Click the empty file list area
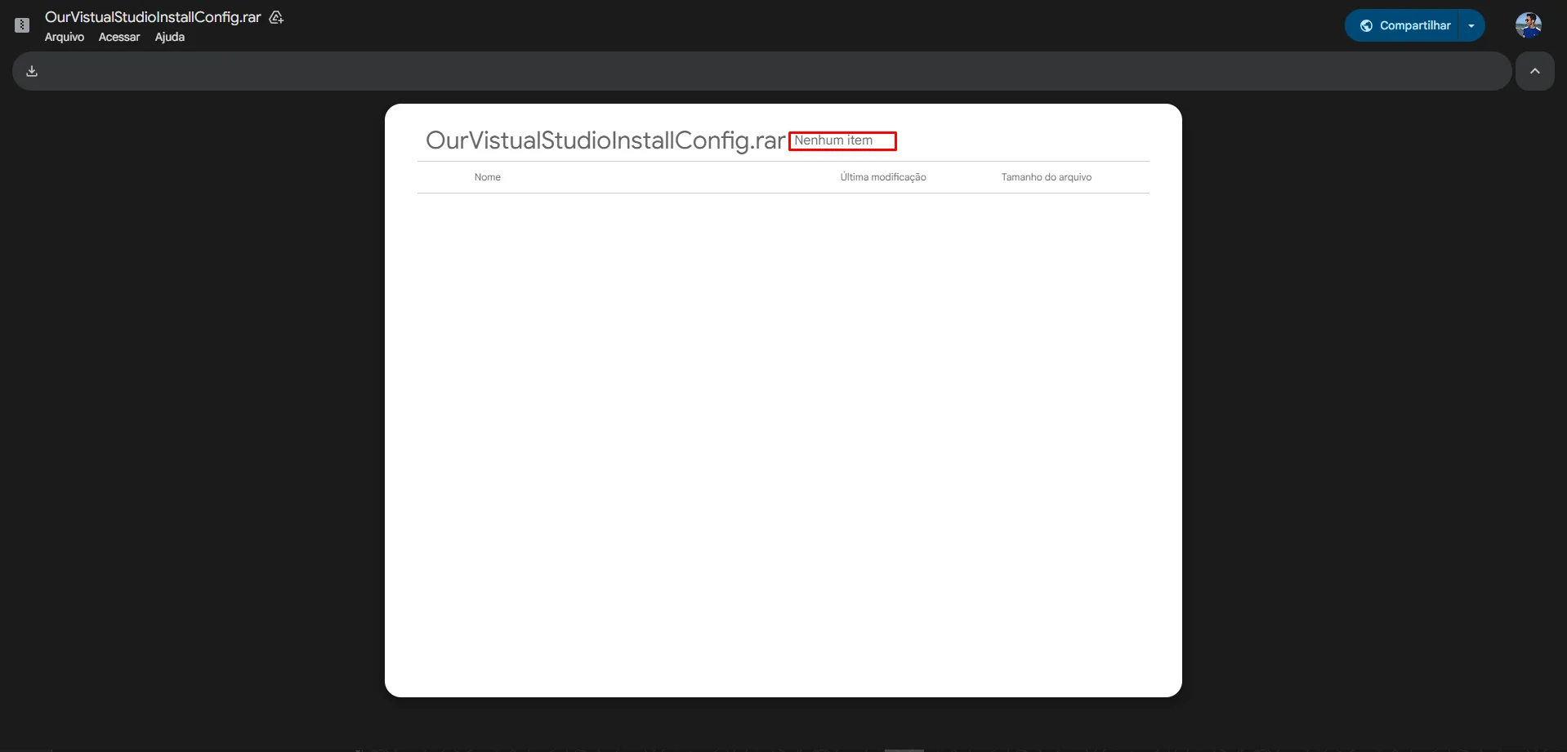The image size is (1567, 752). tap(783, 441)
